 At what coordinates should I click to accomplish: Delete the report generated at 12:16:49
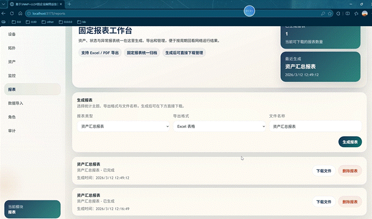coord(350,202)
